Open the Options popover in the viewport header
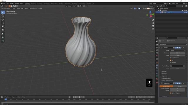Image resolution: width=188 pixels, height=105 pixels. point(152,6)
